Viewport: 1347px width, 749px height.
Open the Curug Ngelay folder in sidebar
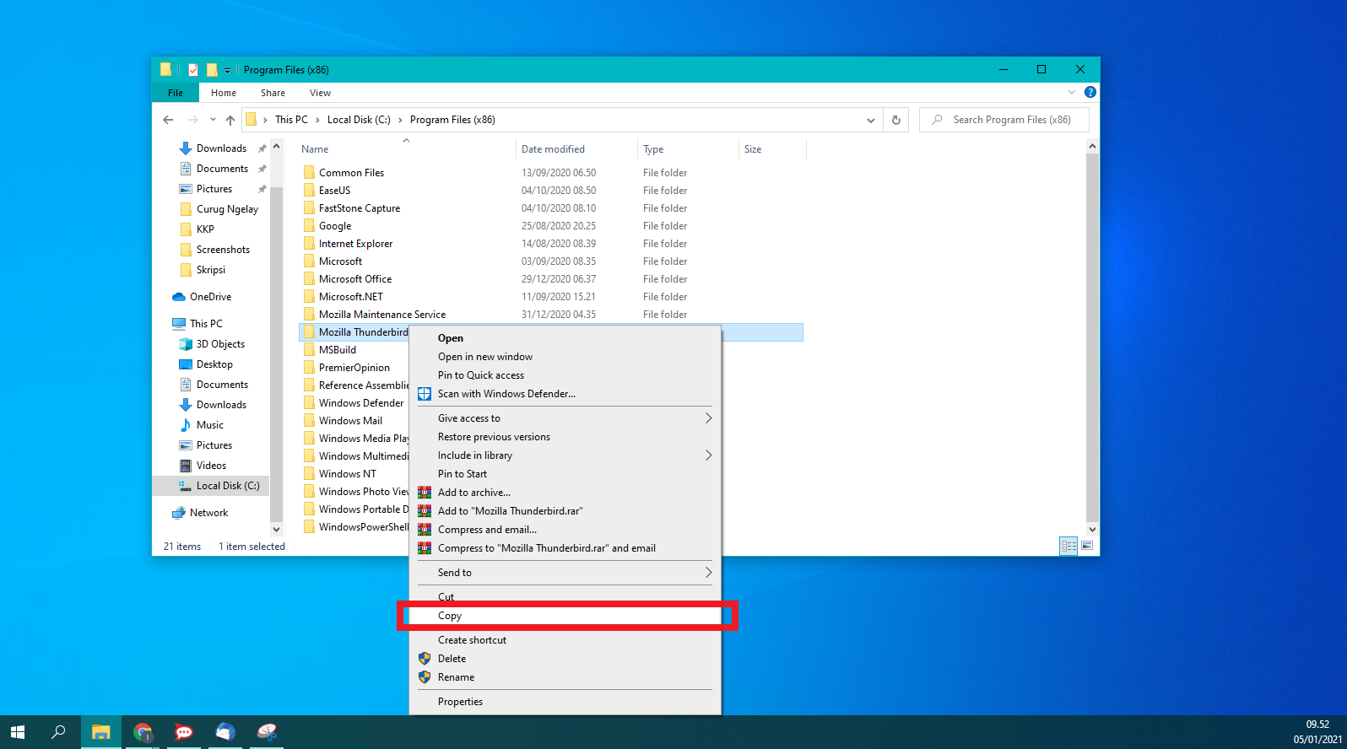[x=227, y=209]
